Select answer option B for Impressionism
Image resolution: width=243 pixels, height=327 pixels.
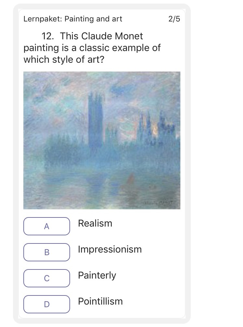(46, 252)
